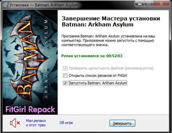Check 'Открыть список репаков от FitGirl' checkbox
This screenshot has width=172, height=133.
(x=65, y=76)
